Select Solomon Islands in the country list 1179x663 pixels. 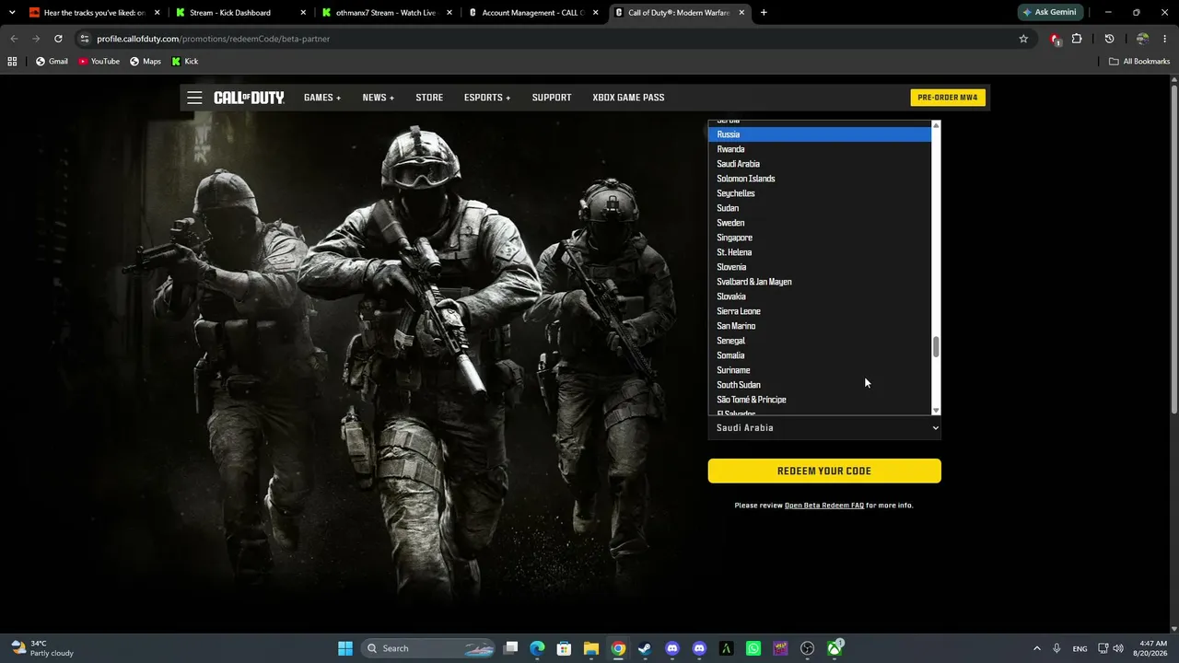coord(820,179)
